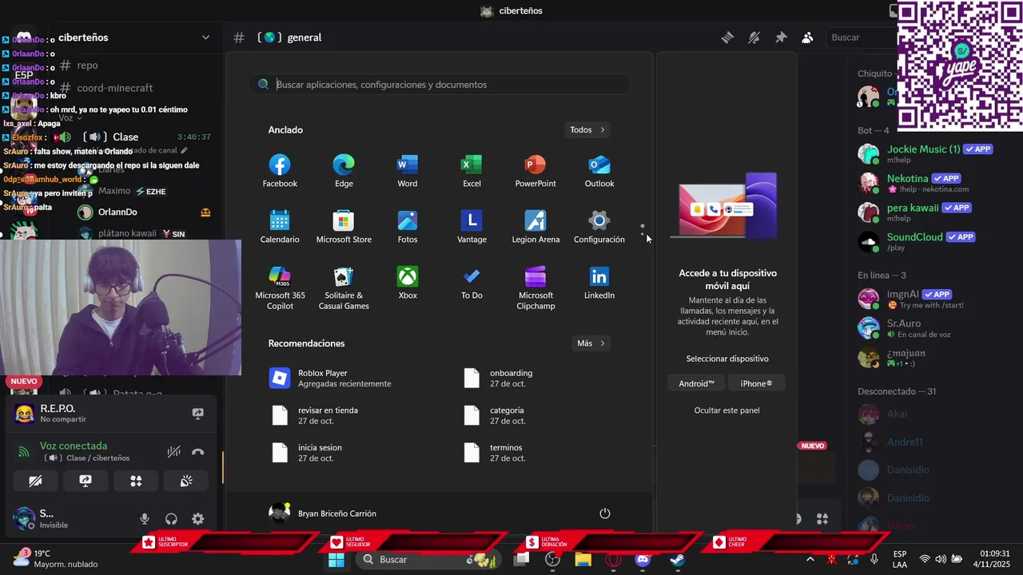Open Discord user settings gear
This screenshot has width=1023, height=575.
click(198, 519)
